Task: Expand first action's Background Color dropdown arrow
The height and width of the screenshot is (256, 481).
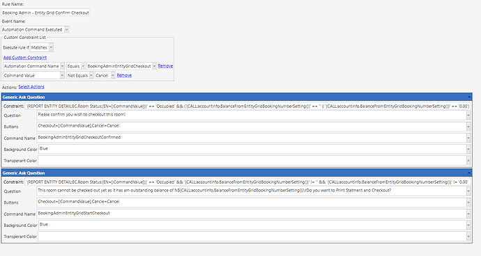Action: pyautogui.click(x=468, y=150)
